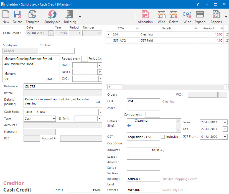This screenshot has height=194, width=229.
Task: Click the blue arrow in header Details
Action: (98, 102)
